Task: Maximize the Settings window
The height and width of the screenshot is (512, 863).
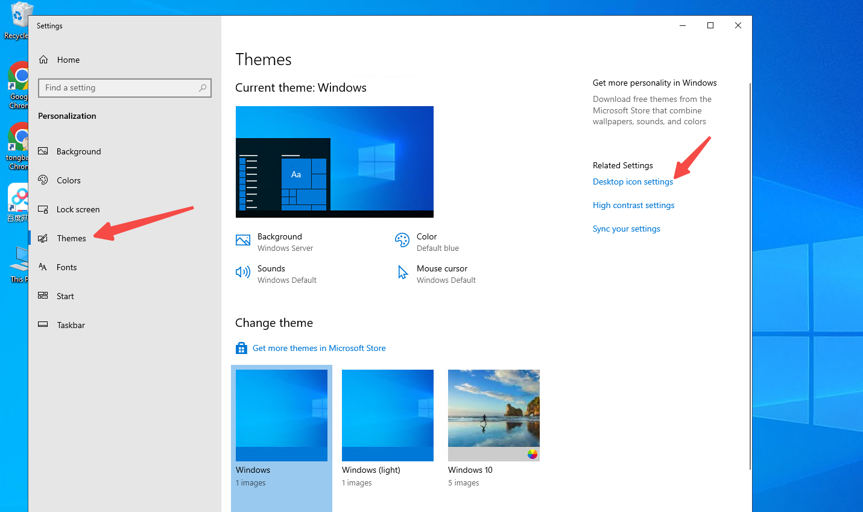Action: (710, 25)
